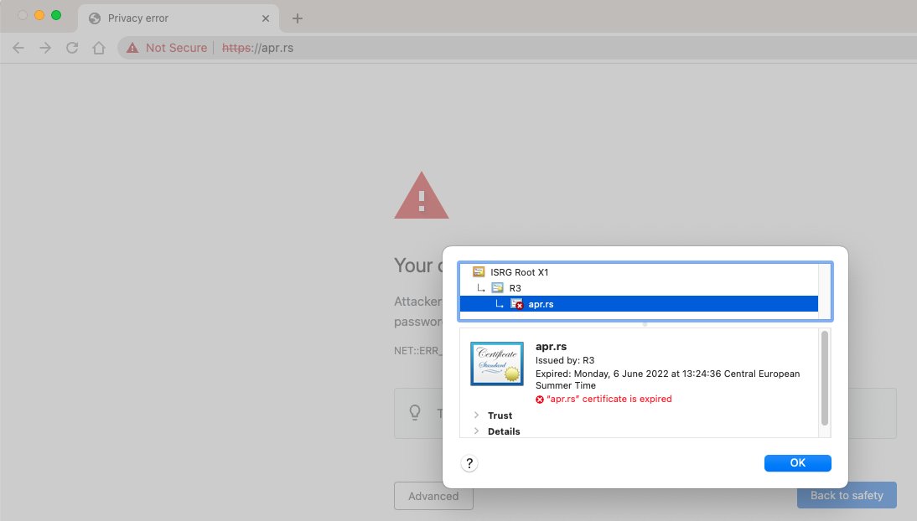Click the certificate details vertical scrollbar

tap(825, 379)
